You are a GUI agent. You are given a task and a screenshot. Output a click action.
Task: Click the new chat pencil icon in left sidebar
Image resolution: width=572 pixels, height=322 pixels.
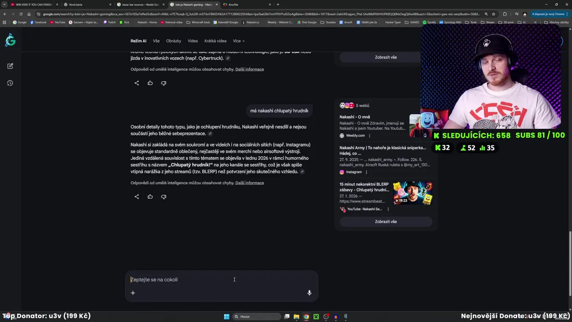point(10,66)
